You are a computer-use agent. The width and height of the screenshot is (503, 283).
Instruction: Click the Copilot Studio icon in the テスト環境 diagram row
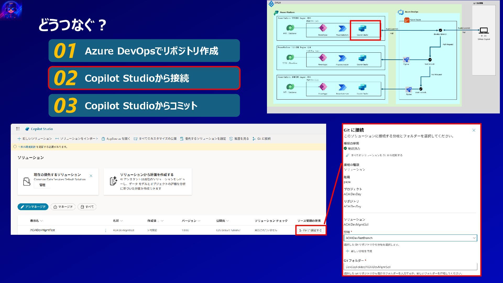pyautogui.click(x=362, y=58)
